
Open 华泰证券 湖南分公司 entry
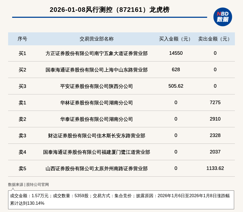(x=96, y=119)
